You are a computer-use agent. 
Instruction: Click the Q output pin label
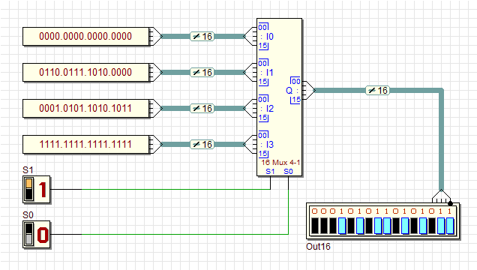[x=289, y=90]
